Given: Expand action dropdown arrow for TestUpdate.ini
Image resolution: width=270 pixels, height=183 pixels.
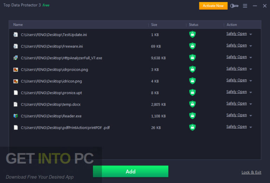Looking at the screenshot, I should tap(251, 34).
